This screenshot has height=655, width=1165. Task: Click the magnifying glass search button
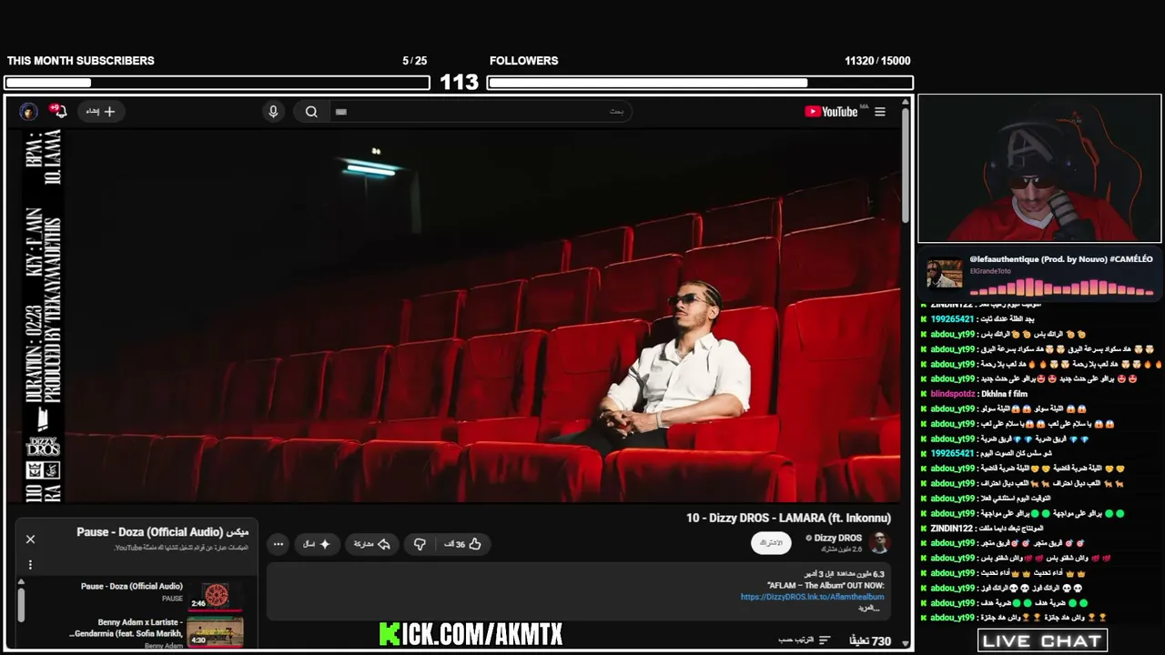[x=311, y=111]
